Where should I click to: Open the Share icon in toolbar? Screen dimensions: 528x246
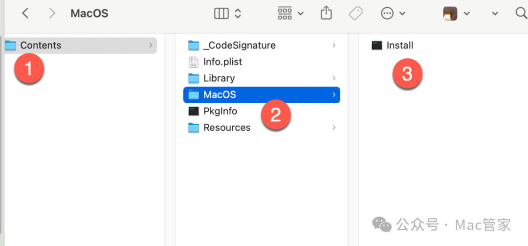pos(326,13)
